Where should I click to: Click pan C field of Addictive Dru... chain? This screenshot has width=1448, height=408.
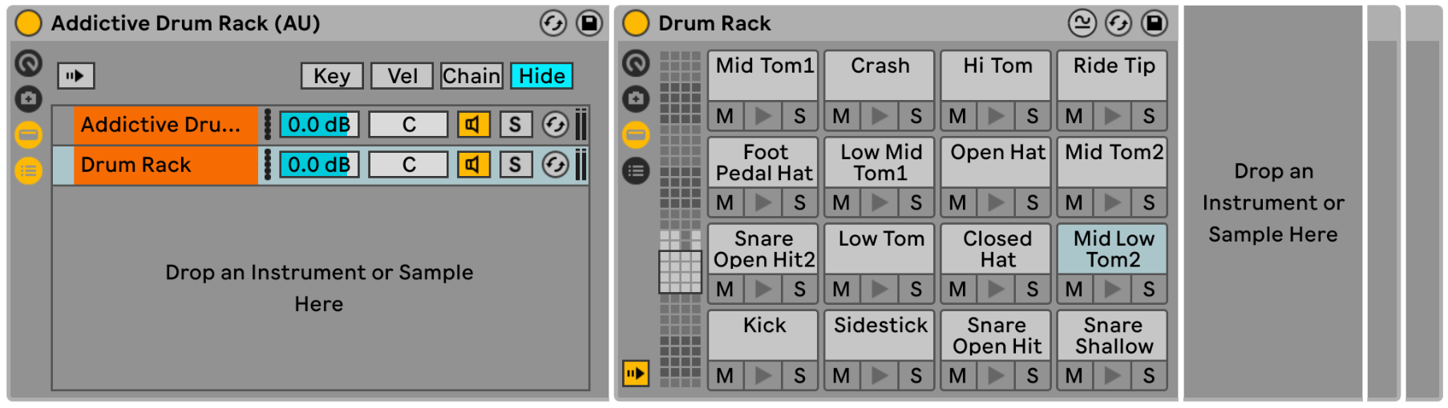(x=408, y=125)
